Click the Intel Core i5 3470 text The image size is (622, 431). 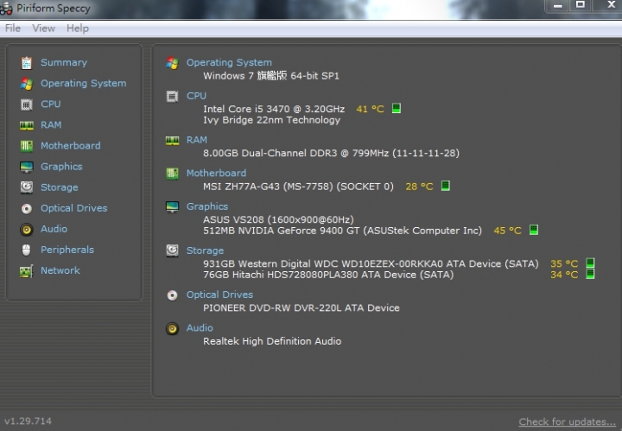click(274, 109)
